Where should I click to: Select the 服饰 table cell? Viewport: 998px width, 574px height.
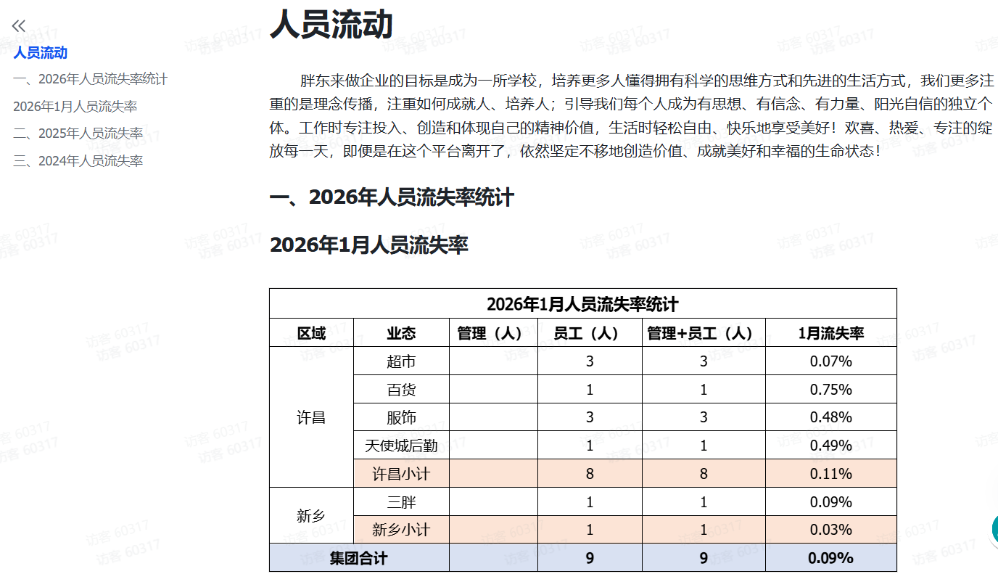(401, 417)
